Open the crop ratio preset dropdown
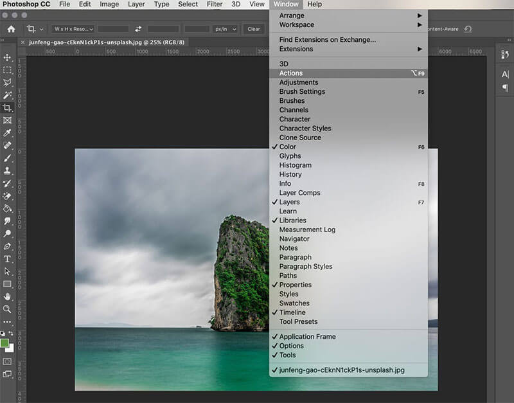This screenshot has height=403, width=514. 73,29
